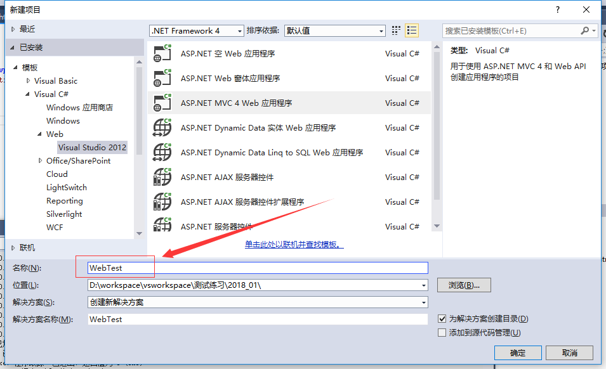
Task: Collapse the 模板 tree node
Action: point(15,68)
